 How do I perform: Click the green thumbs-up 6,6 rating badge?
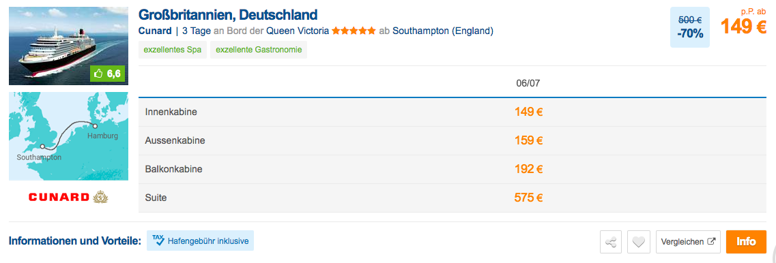(x=107, y=74)
